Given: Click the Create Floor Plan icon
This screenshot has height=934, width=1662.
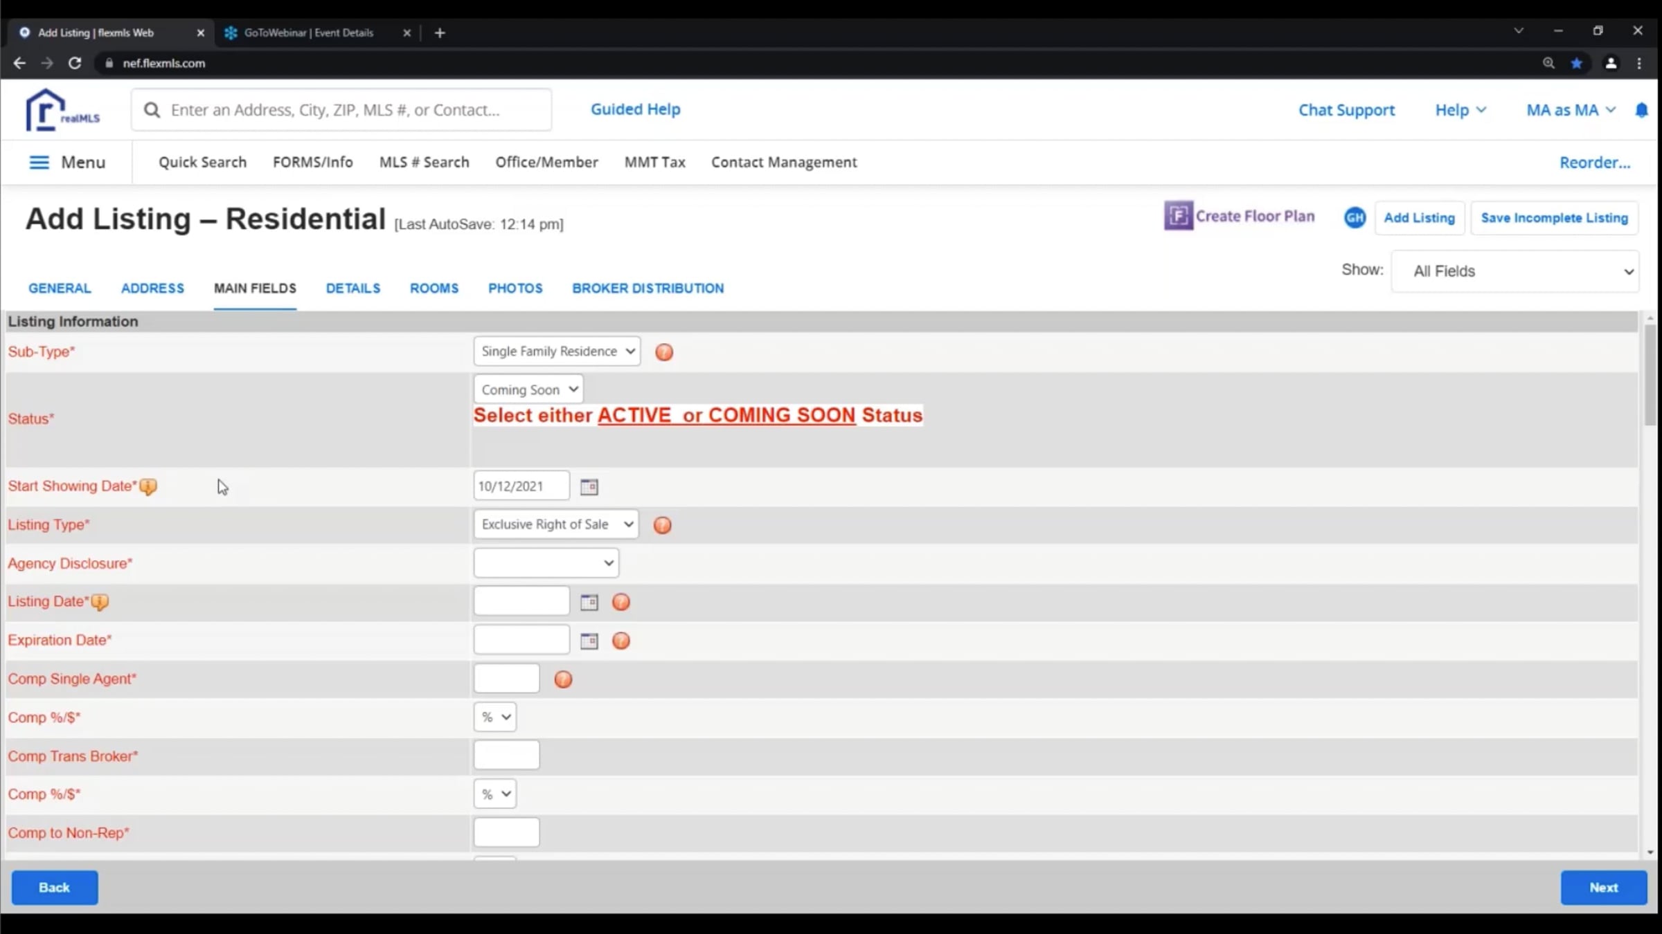Looking at the screenshot, I should tap(1178, 216).
